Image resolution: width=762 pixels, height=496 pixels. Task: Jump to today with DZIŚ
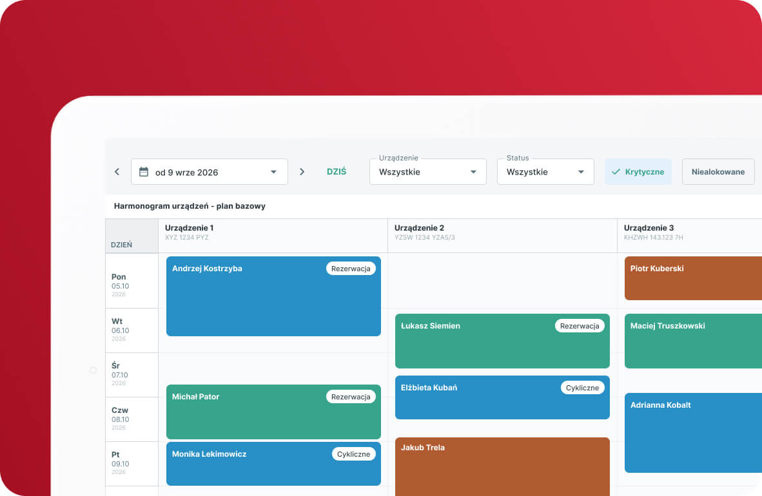[337, 171]
